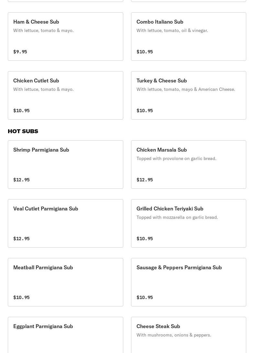
Task: Open the Ham & Cheese Sub item
Action: [36, 22]
